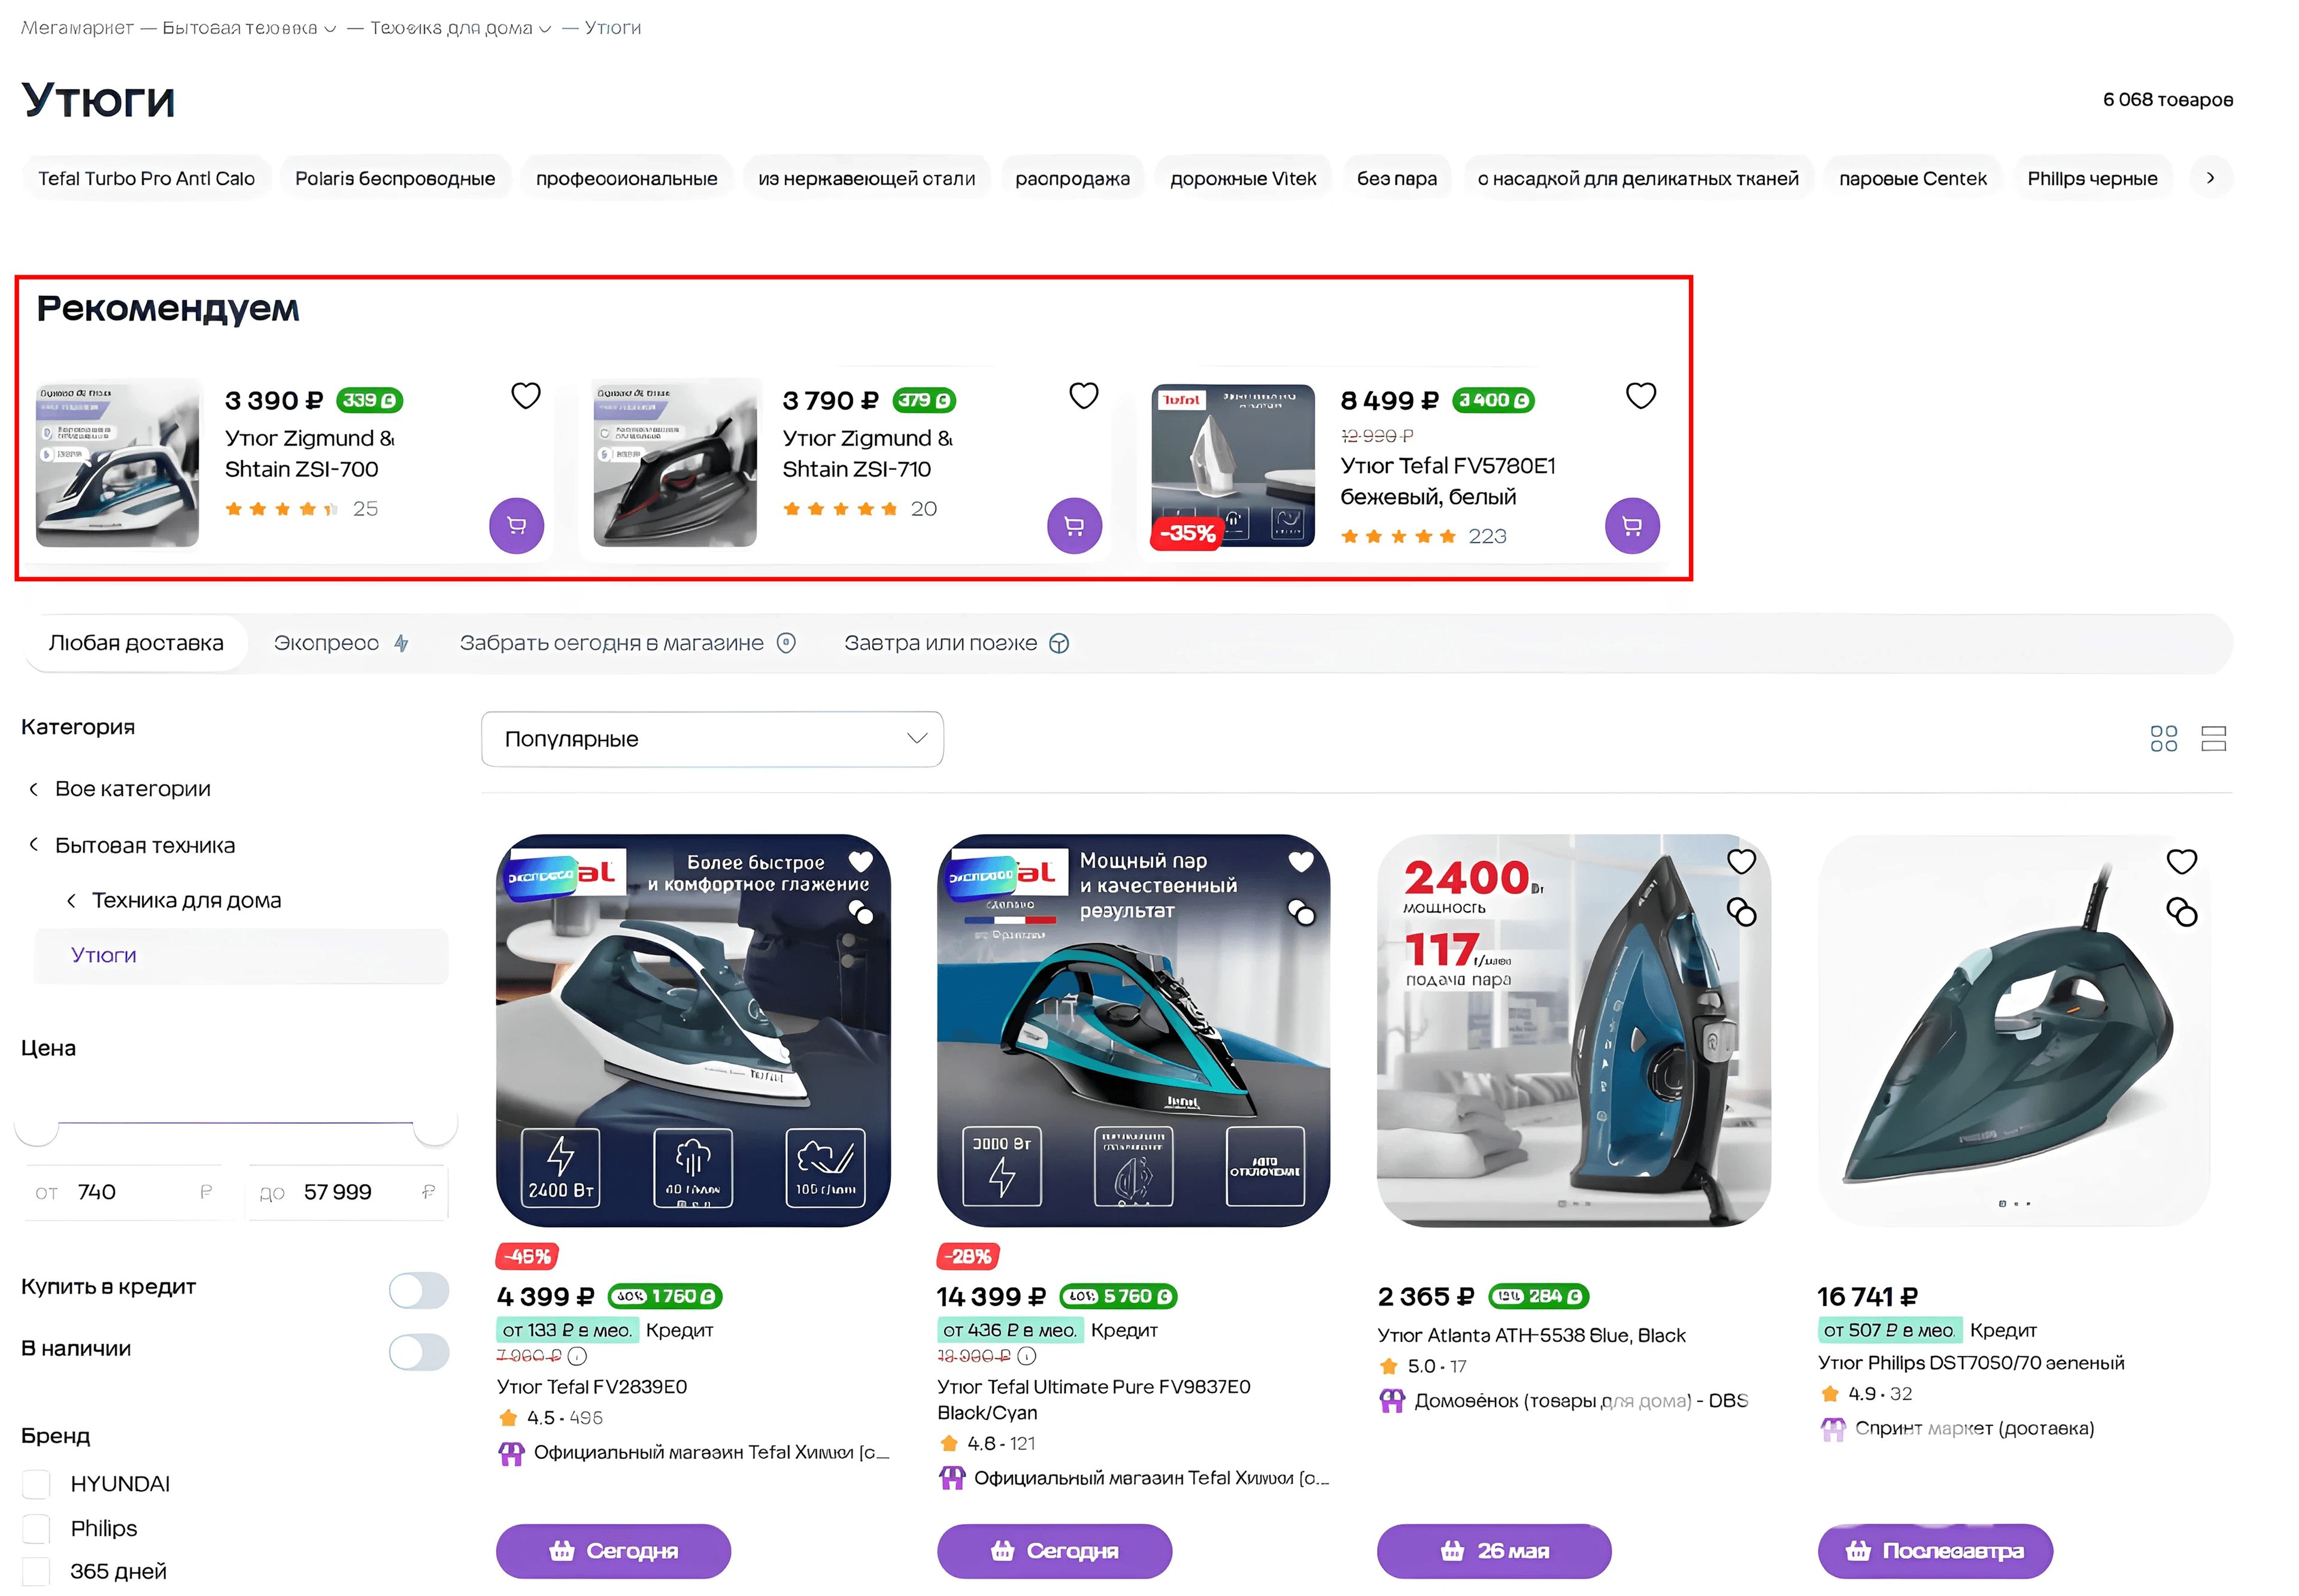
Task: Add Zigmund & Shtain ZSI-710 to cart
Action: point(1074,525)
